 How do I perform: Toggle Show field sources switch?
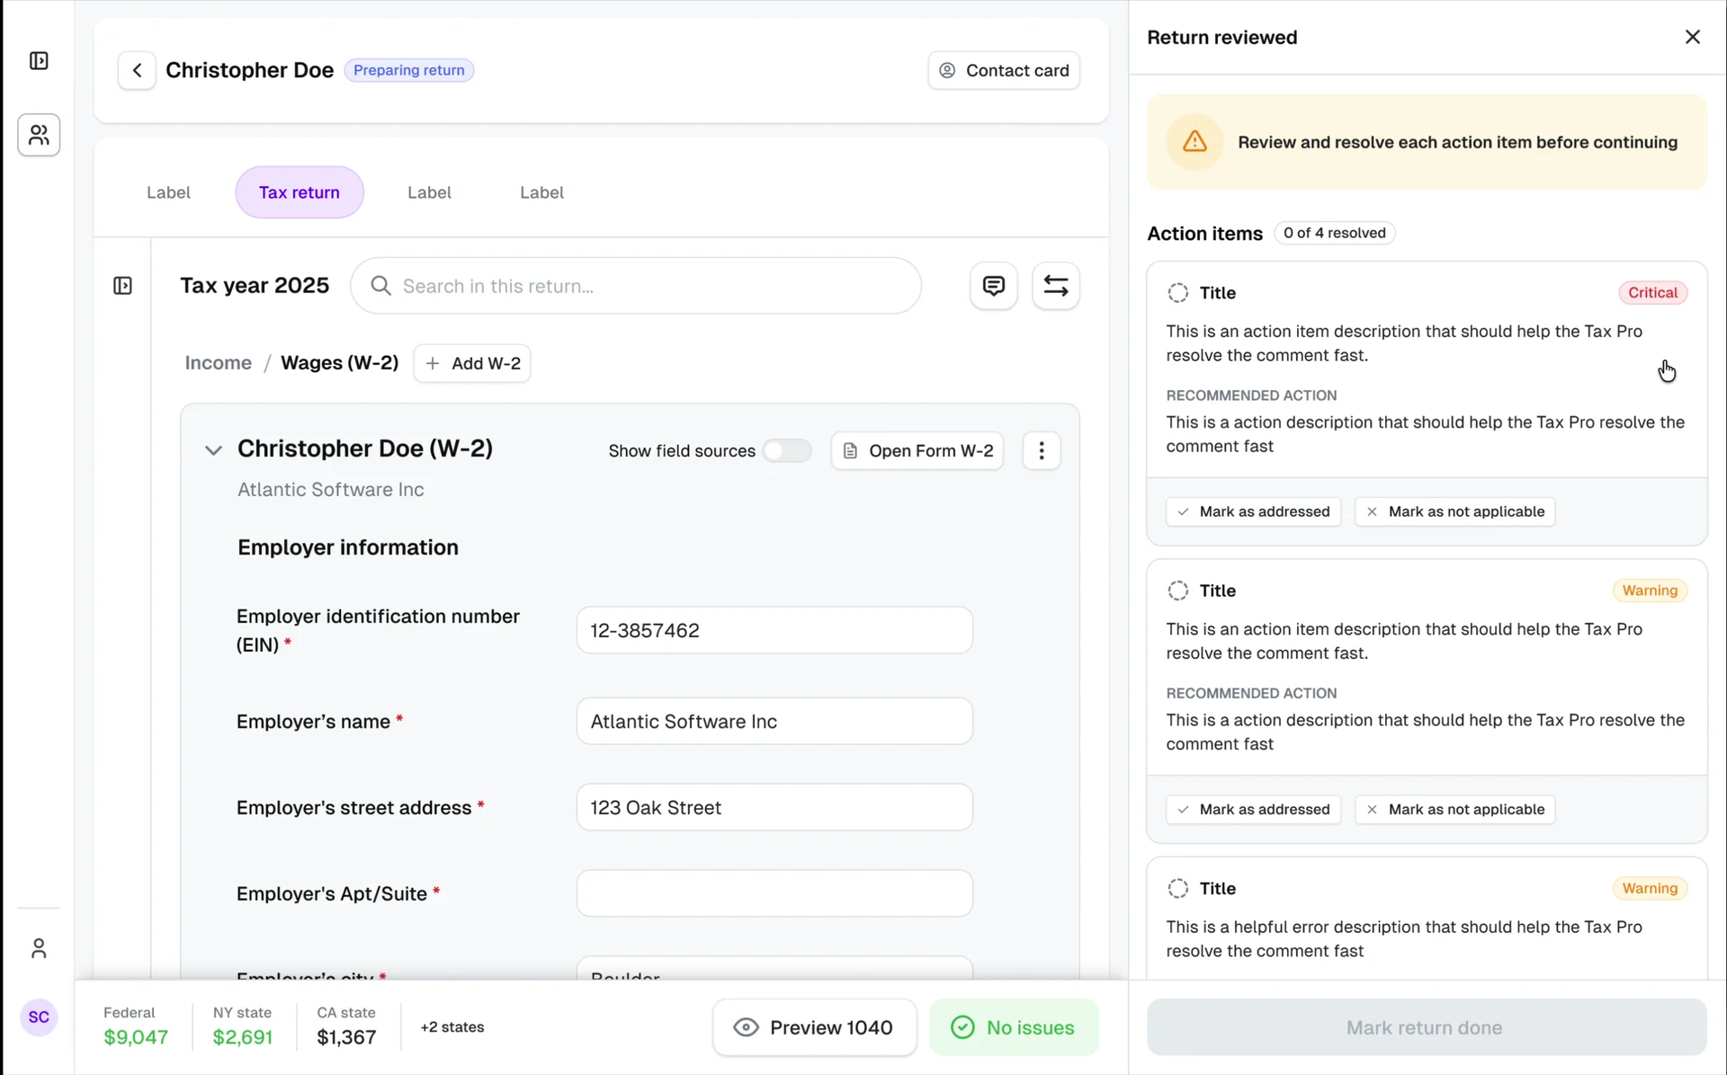coord(787,450)
